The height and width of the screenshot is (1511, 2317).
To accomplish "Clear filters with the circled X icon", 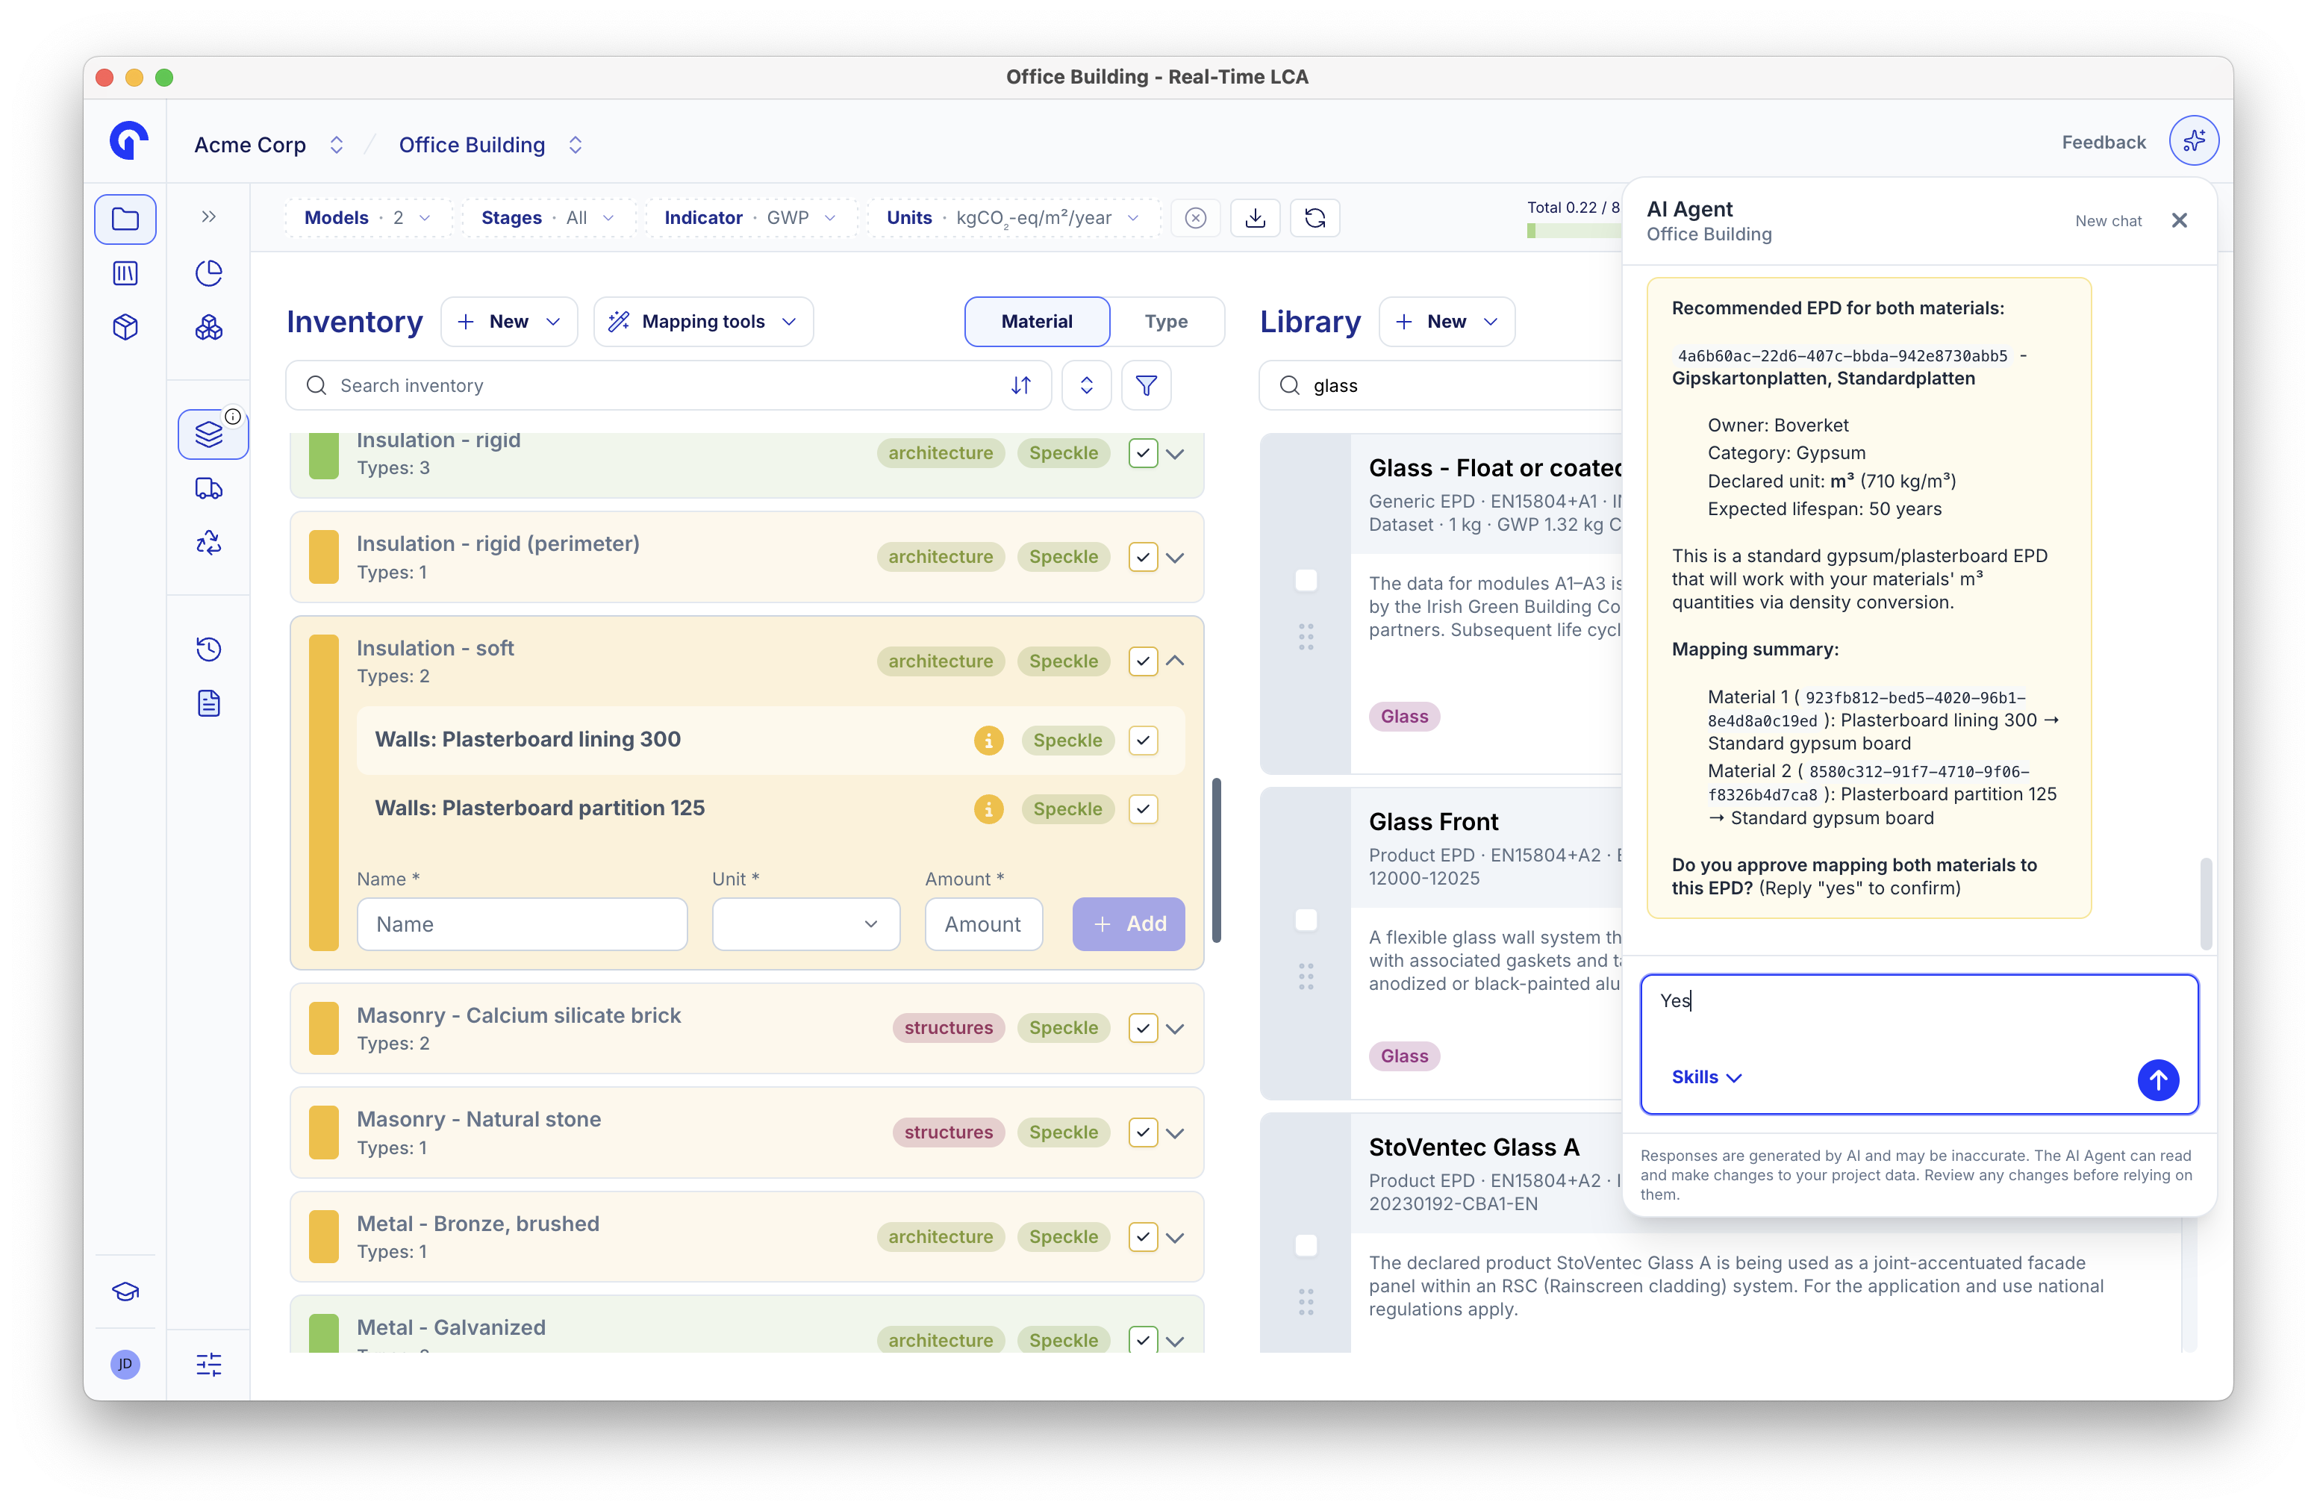I will tap(1196, 218).
